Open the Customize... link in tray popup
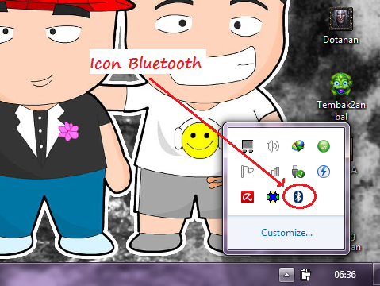Viewport: 380px width, 286px height. point(286,233)
